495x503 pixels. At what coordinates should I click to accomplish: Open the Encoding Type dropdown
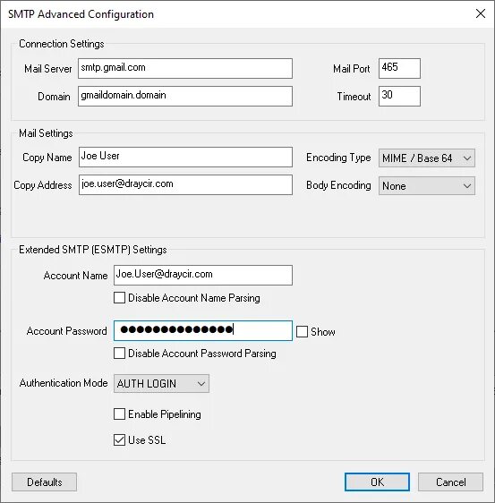[x=427, y=158]
